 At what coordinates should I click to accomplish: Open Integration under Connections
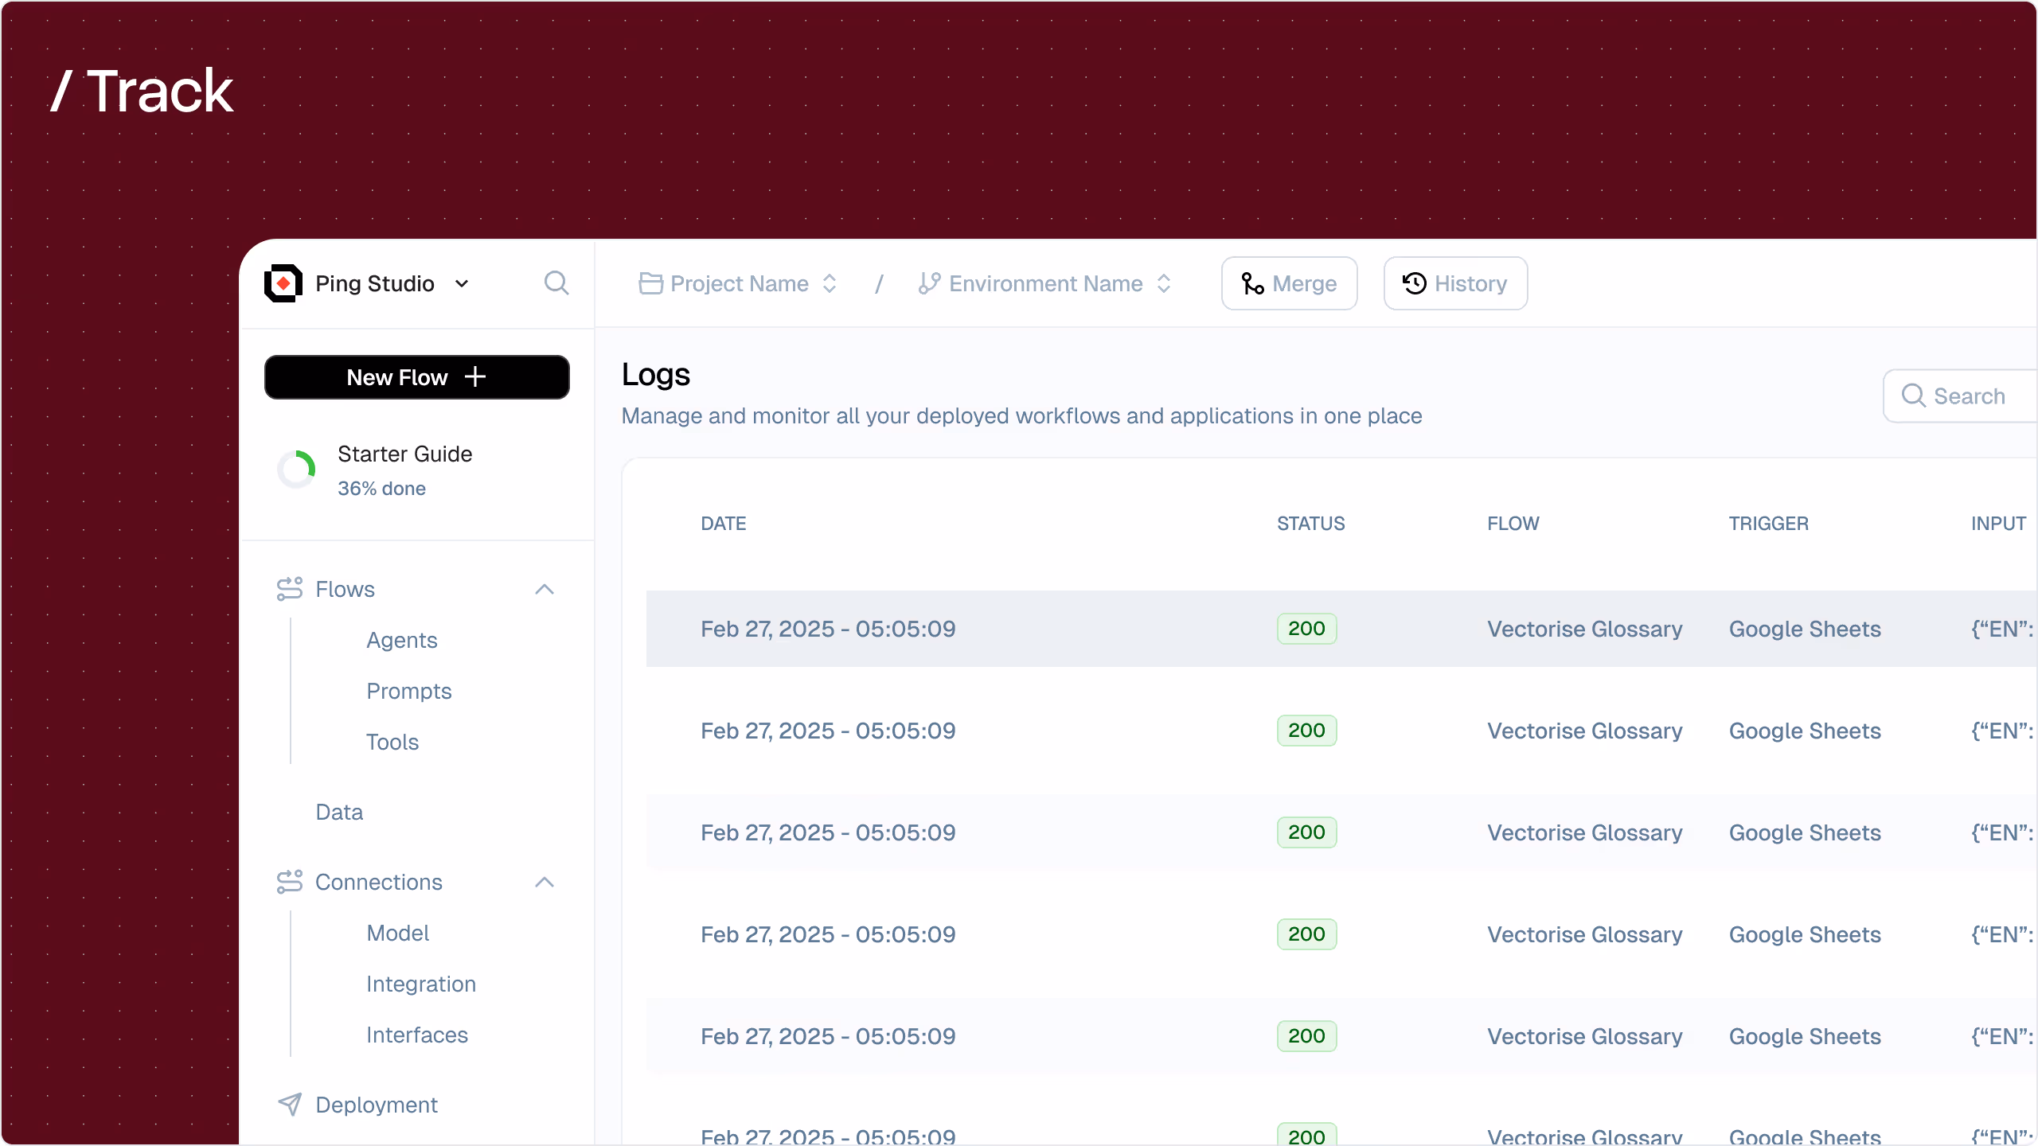tap(421, 984)
